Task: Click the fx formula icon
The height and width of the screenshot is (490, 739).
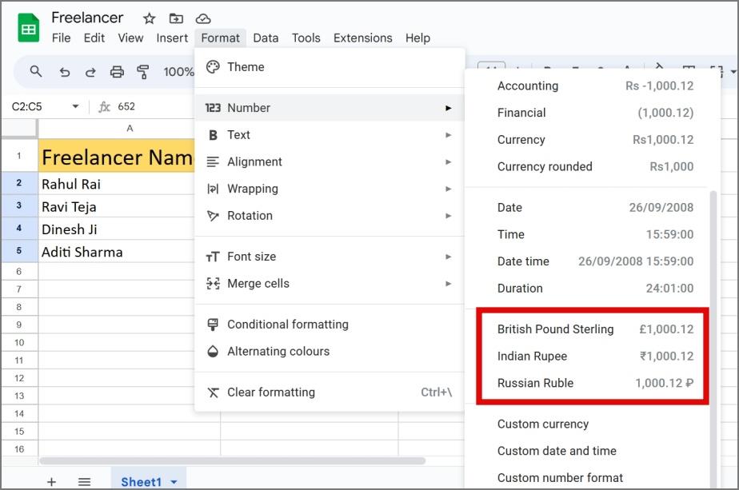Action: tap(104, 107)
